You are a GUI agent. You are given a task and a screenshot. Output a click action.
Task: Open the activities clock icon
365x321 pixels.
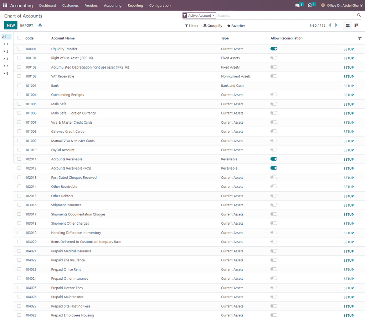(x=310, y=5)
